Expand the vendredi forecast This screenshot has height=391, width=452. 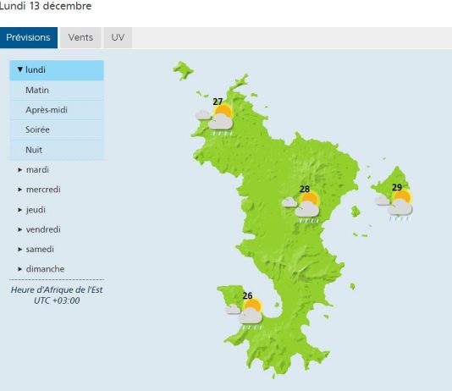click(57, 229)
